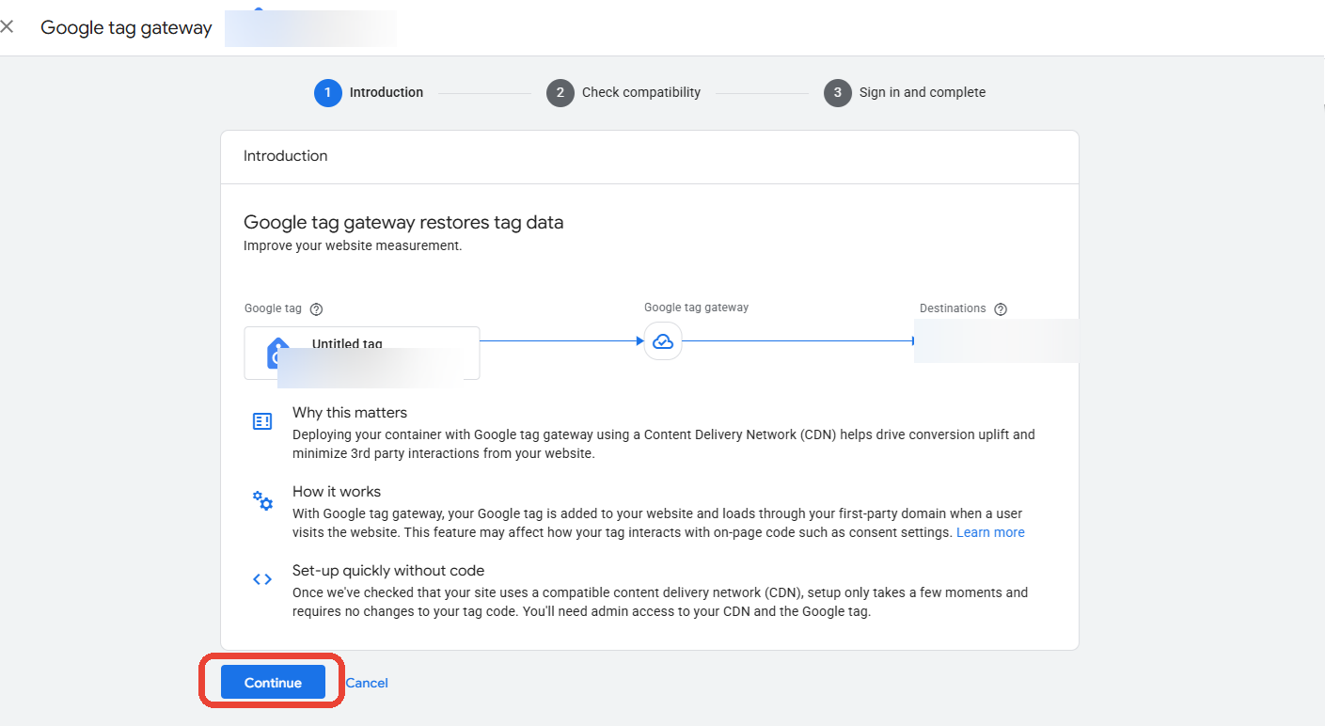Click the 'Why this matters' heading
The width and height of the screenshot is (1325, 726).
click(x=350, y=413)
